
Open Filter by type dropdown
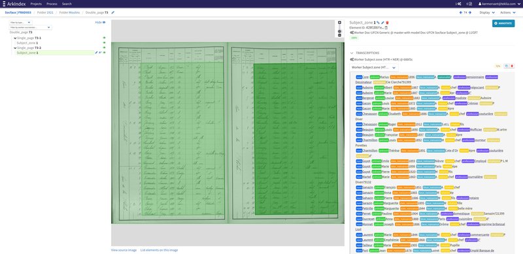21,22
